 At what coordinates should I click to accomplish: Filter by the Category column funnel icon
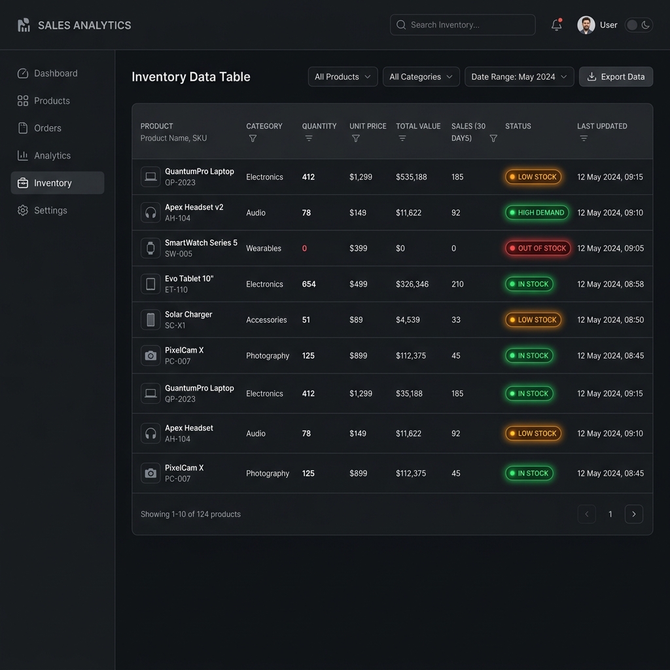click(253, 139)
